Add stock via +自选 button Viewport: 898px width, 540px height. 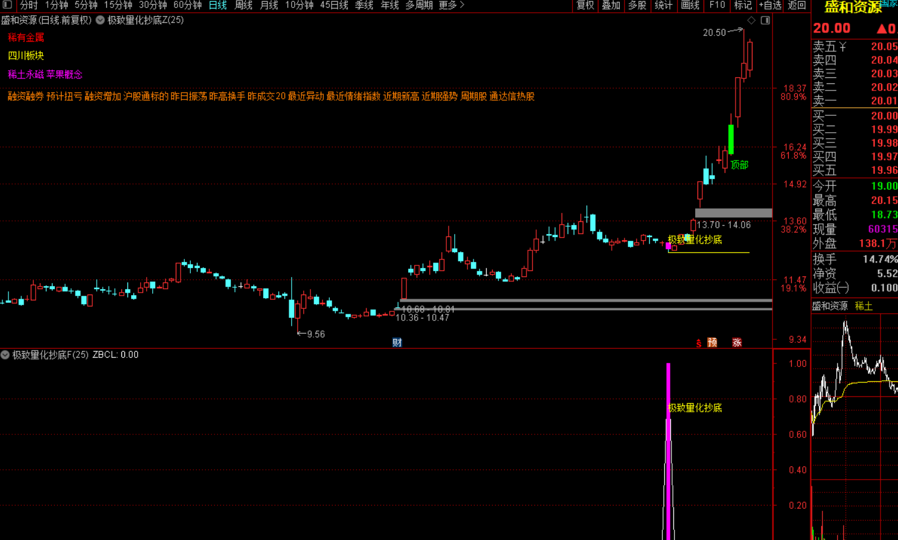tap(770, 5)
